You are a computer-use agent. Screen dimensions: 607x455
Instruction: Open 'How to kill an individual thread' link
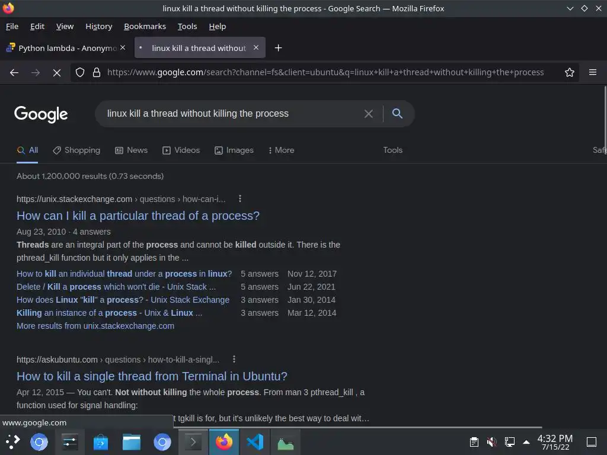pyautogui.click(x=124, y=274)
